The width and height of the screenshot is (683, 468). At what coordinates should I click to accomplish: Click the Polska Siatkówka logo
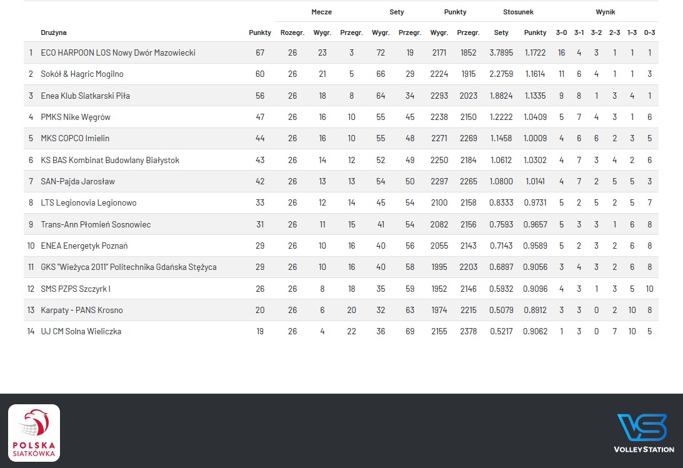(x=34, y=432)
